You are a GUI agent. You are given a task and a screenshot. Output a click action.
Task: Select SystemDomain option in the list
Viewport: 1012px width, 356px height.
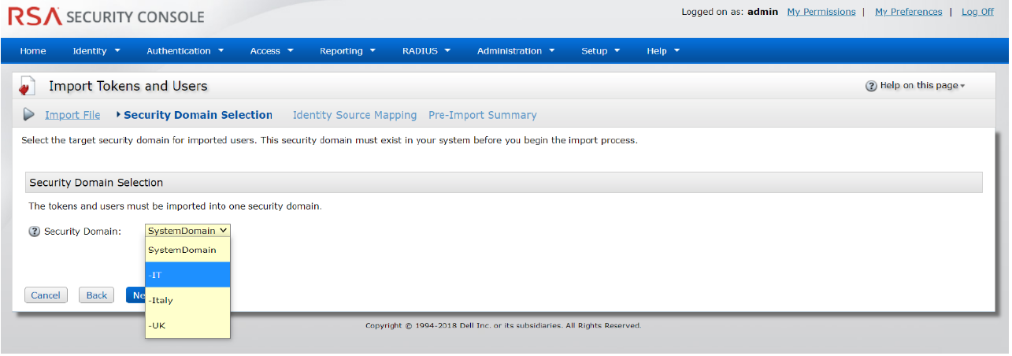[187, 250]
